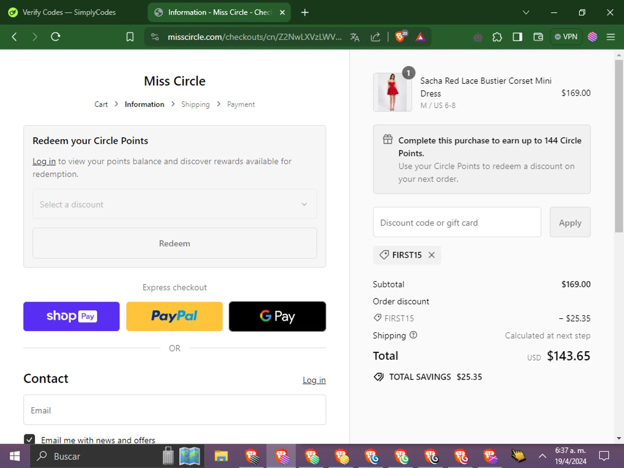Open Brave Rewards triangle icon
The height and width of the screenshot is (468, 624).
(421, 37)
